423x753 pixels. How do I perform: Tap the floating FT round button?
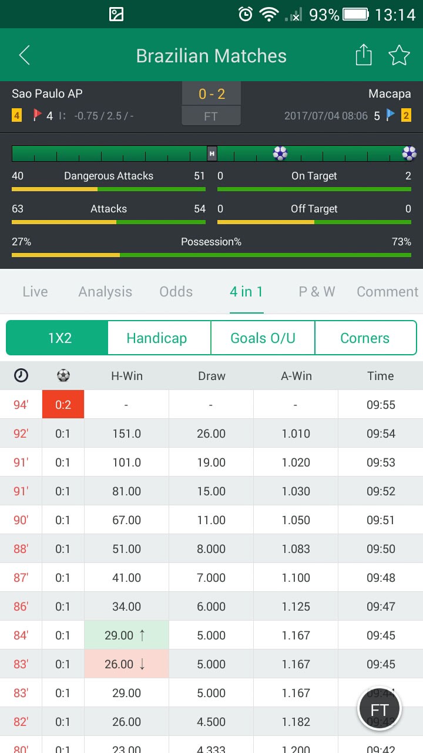click(x=380, y=709)
